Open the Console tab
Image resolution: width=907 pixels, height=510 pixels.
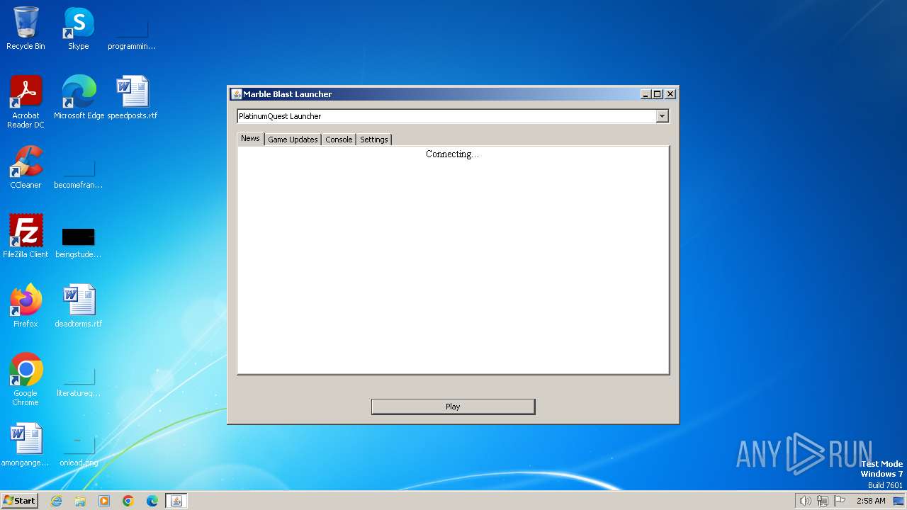pyautogui.click(x=339, y=140)
